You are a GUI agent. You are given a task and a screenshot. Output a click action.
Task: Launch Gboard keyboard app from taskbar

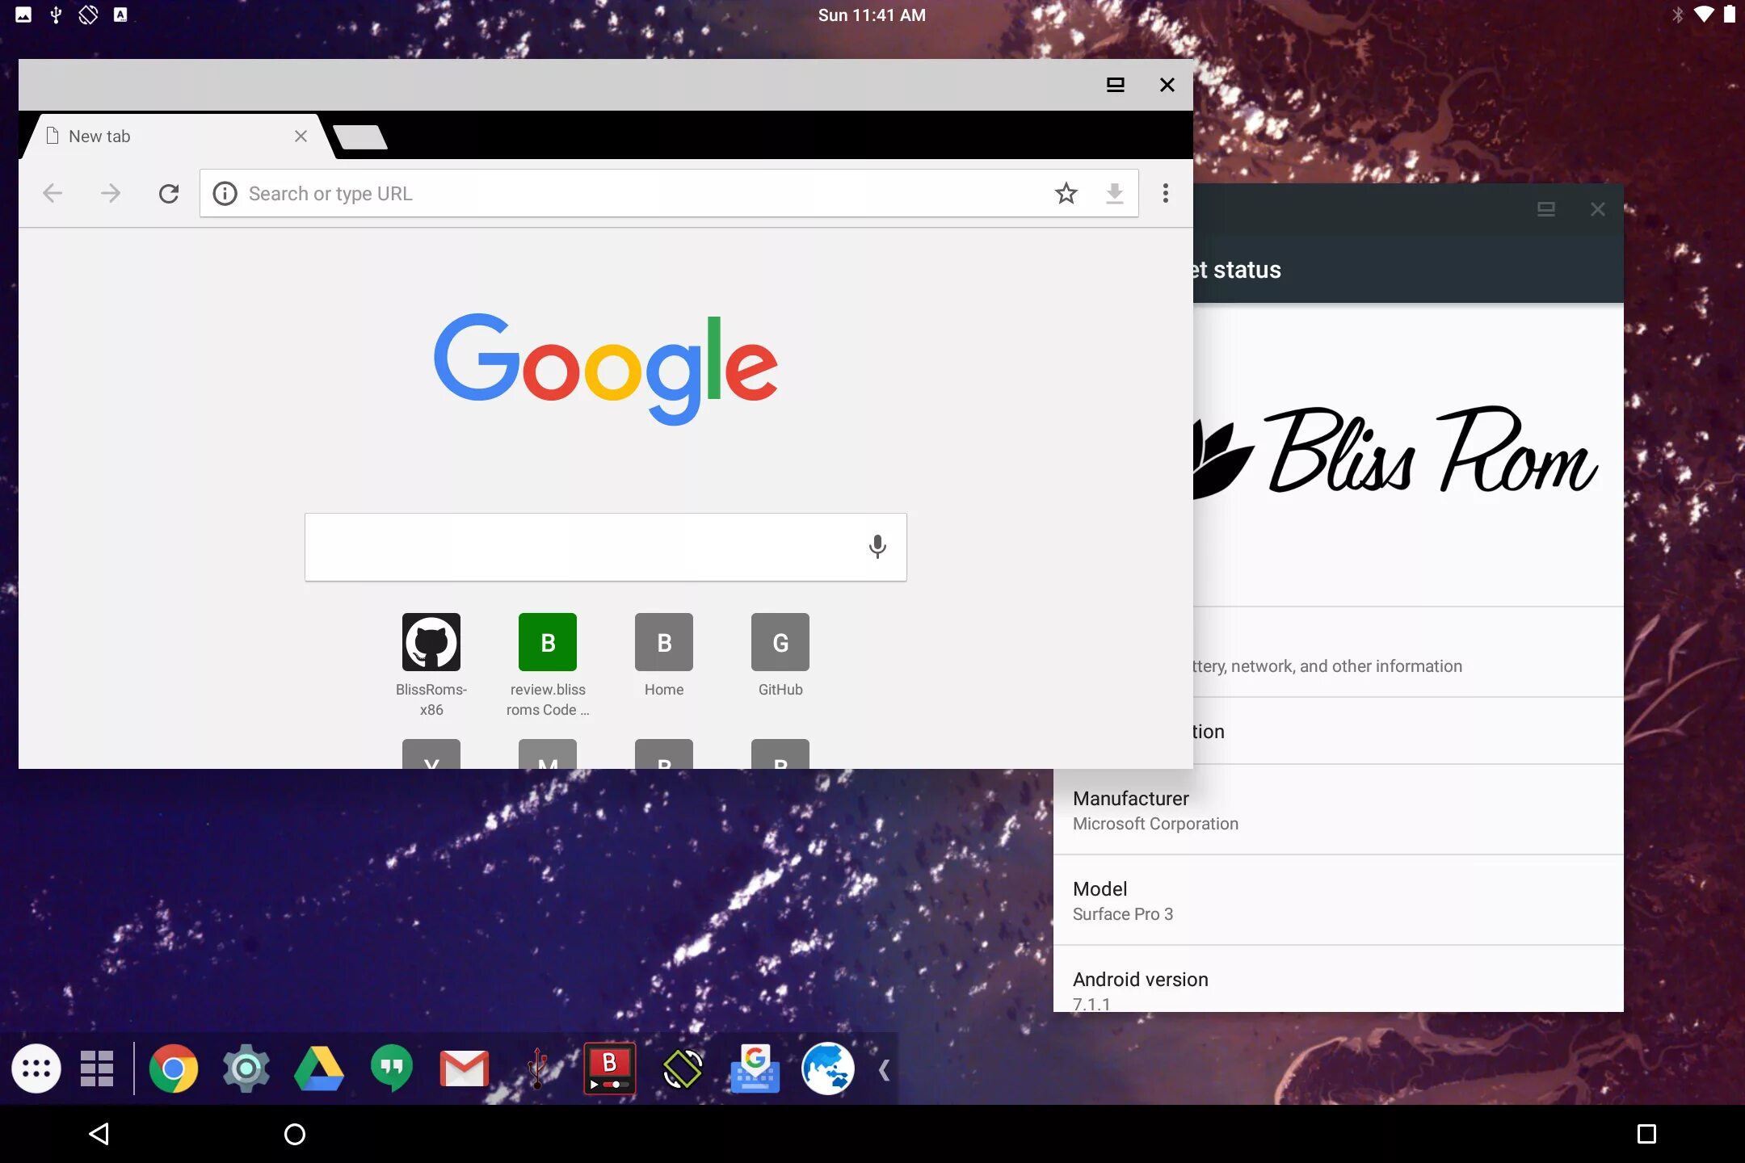tap(755, 1069)
